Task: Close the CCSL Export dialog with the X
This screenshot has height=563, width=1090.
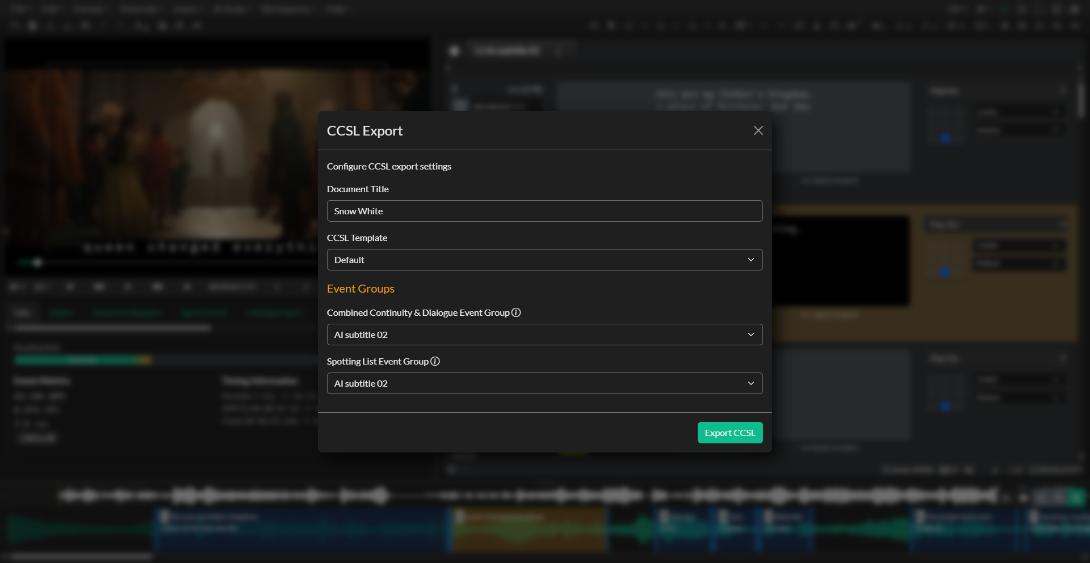Action: tap(758, 130)
